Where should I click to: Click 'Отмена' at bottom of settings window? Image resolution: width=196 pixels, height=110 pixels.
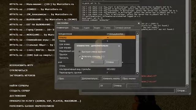tap(119, 86)
